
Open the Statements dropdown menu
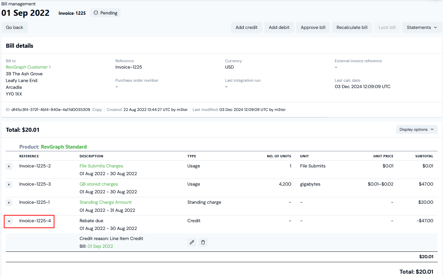pyautogui.click(x=422, y=28)
